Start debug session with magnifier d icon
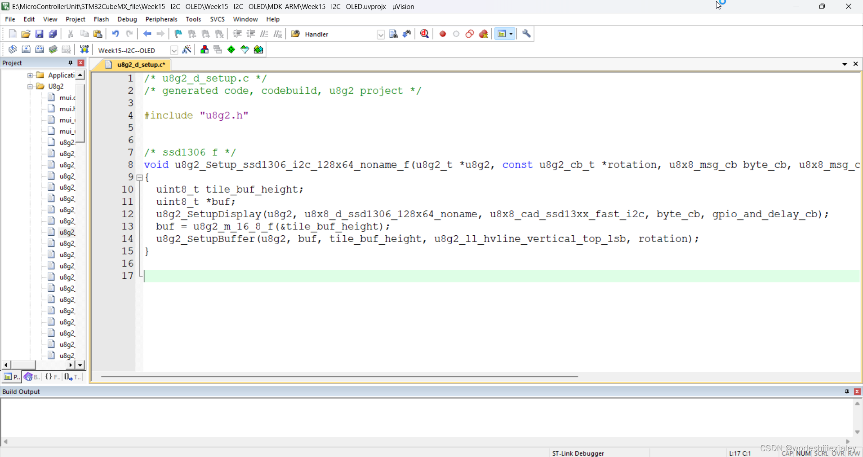 [425, 34]
